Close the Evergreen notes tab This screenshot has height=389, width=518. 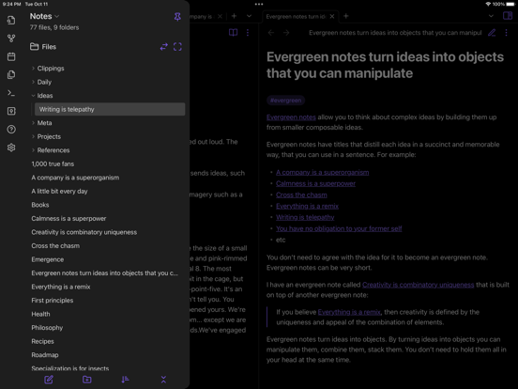[x=332, y=16]
